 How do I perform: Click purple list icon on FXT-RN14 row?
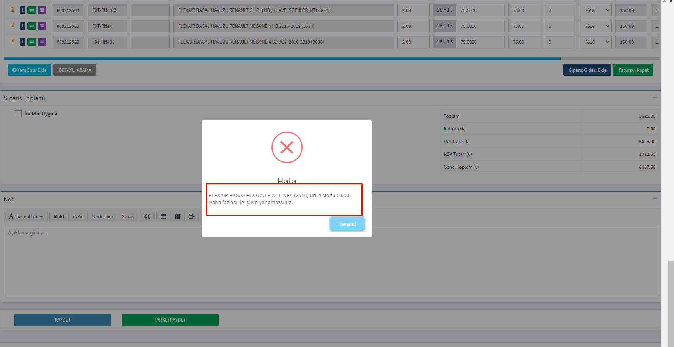pyautogui.click(x=42, y=26)
